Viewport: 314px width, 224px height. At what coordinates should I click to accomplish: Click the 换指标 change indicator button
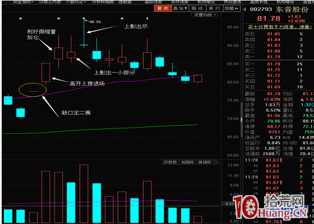[204, 162]
